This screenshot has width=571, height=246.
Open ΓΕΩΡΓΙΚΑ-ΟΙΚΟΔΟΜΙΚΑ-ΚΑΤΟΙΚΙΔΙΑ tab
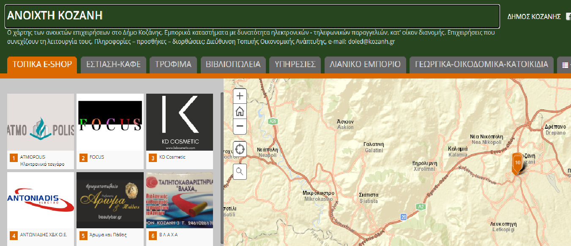481,65
